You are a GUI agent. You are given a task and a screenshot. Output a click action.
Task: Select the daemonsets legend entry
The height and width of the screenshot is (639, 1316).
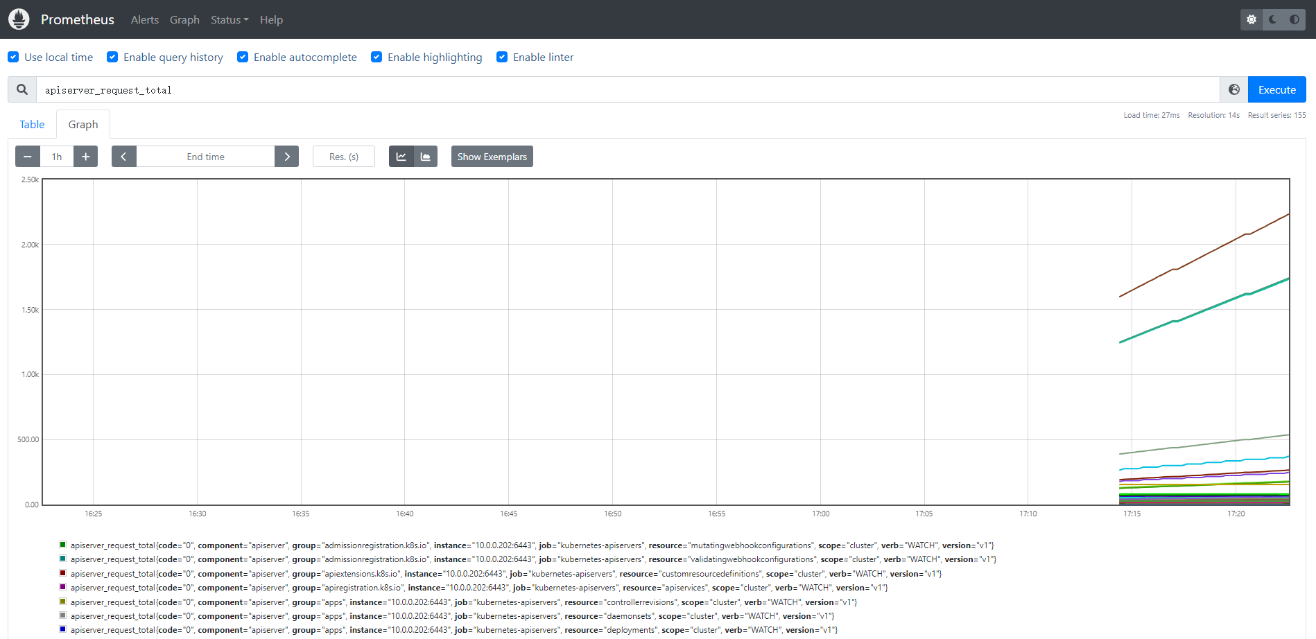pos(452,616)
